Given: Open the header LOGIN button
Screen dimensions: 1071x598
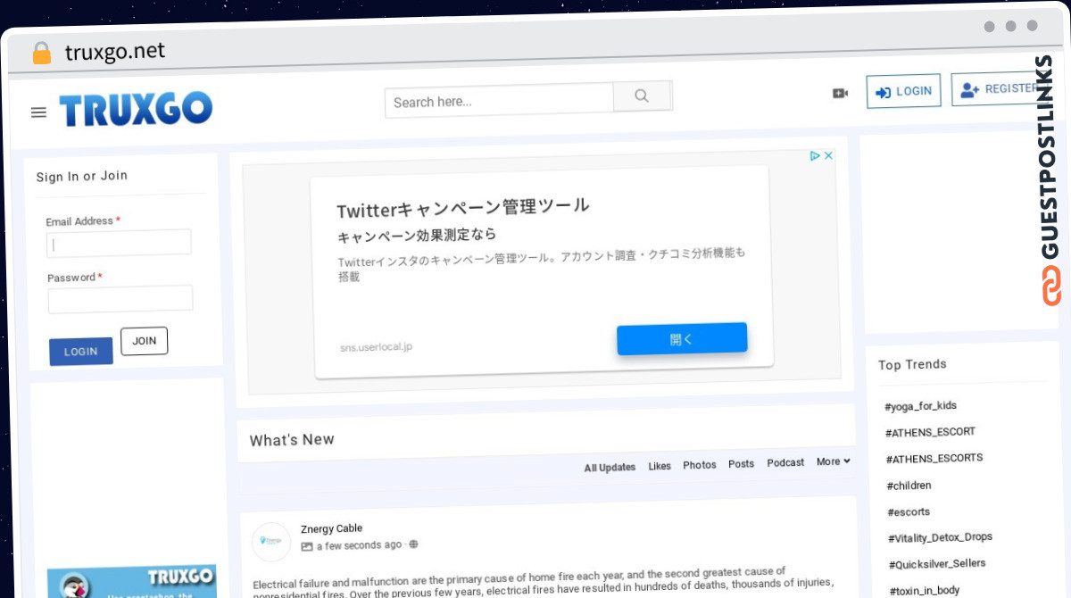Looking at the screenshot, I should point(903,91).
